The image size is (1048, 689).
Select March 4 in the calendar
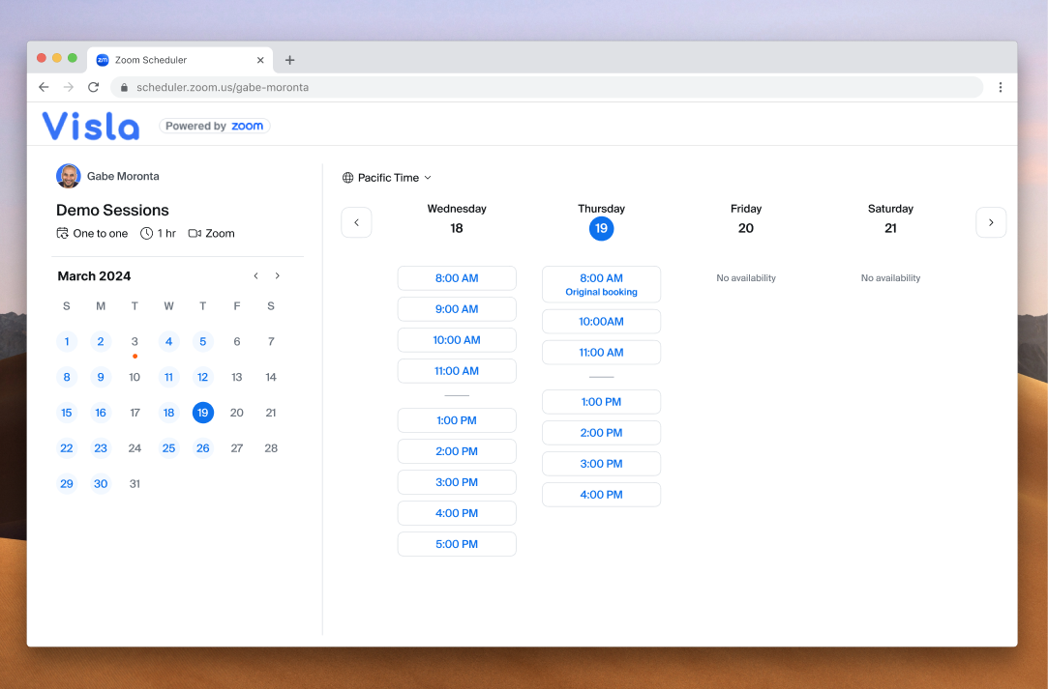point(169,342)
